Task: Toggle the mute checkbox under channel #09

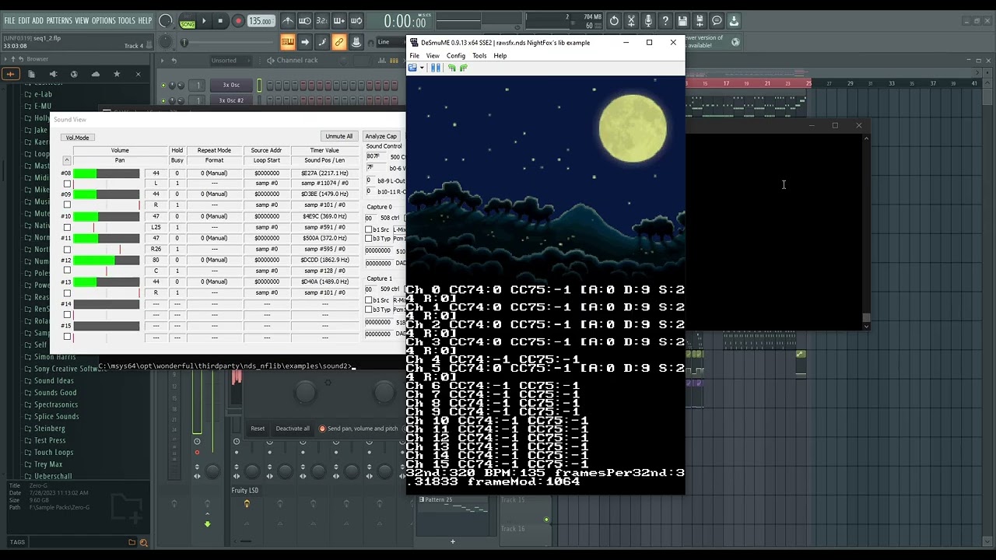Action: coord(67,205)
